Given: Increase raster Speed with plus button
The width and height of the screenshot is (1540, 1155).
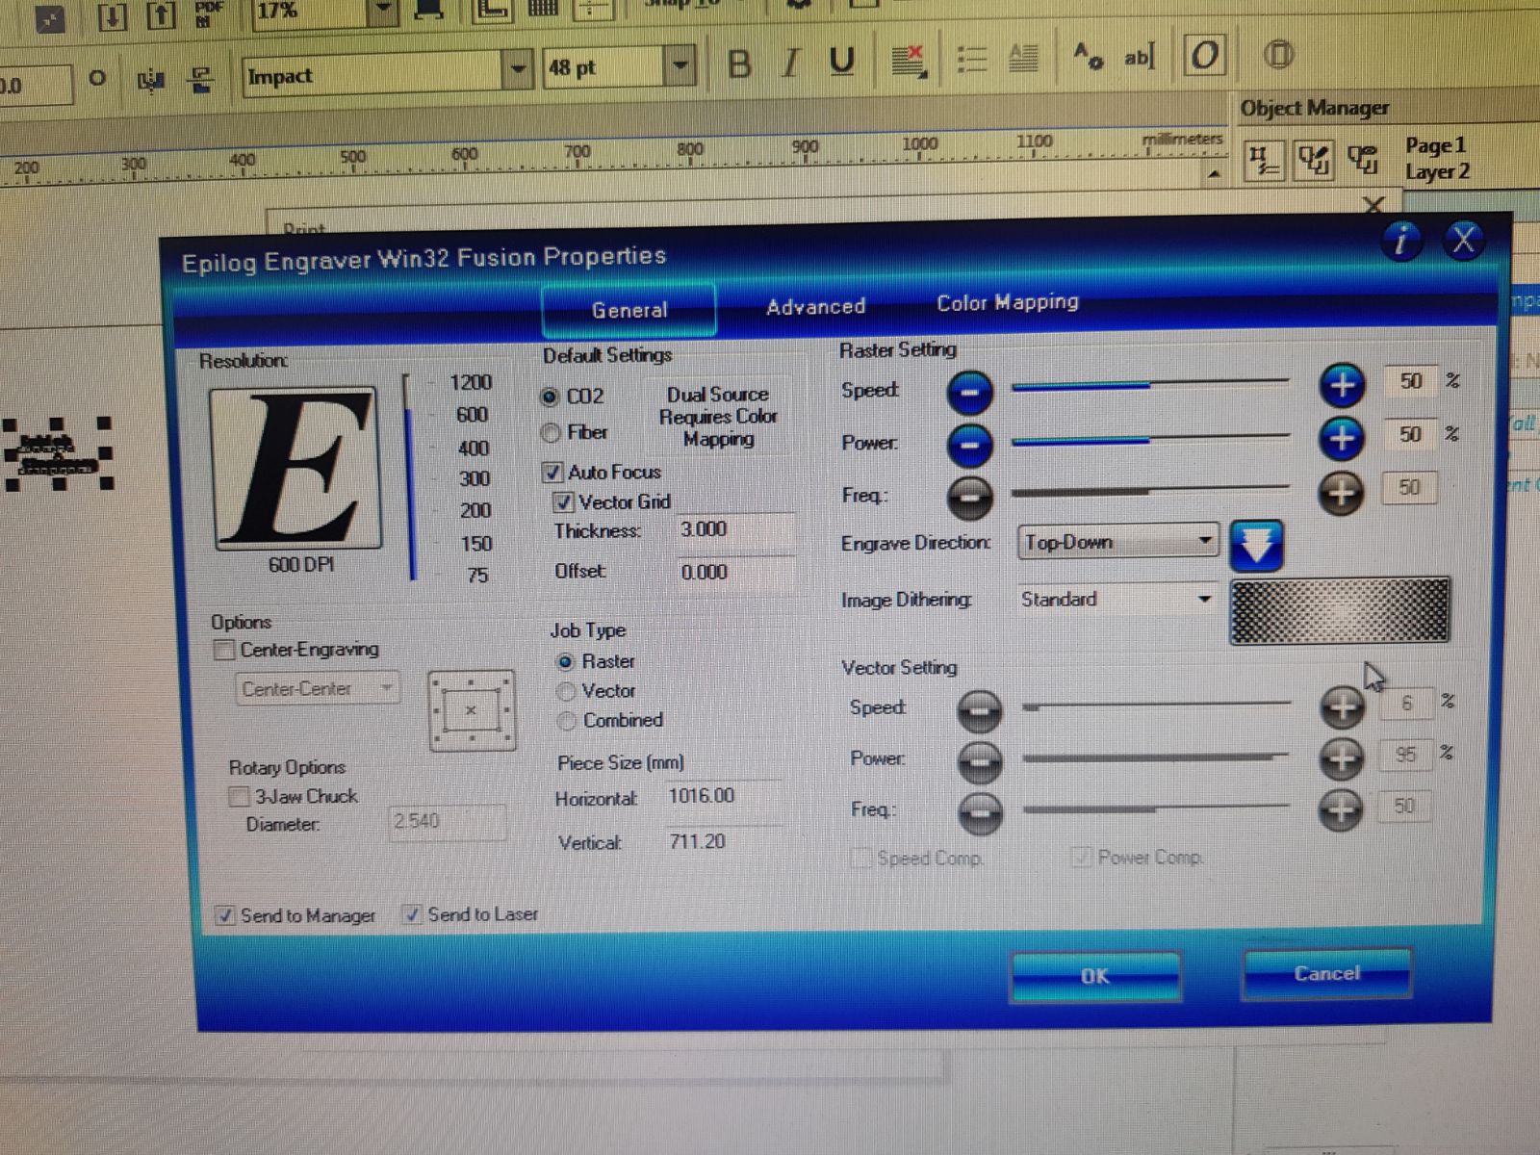Looking at the screenshot, I should tap(1342, 385).
